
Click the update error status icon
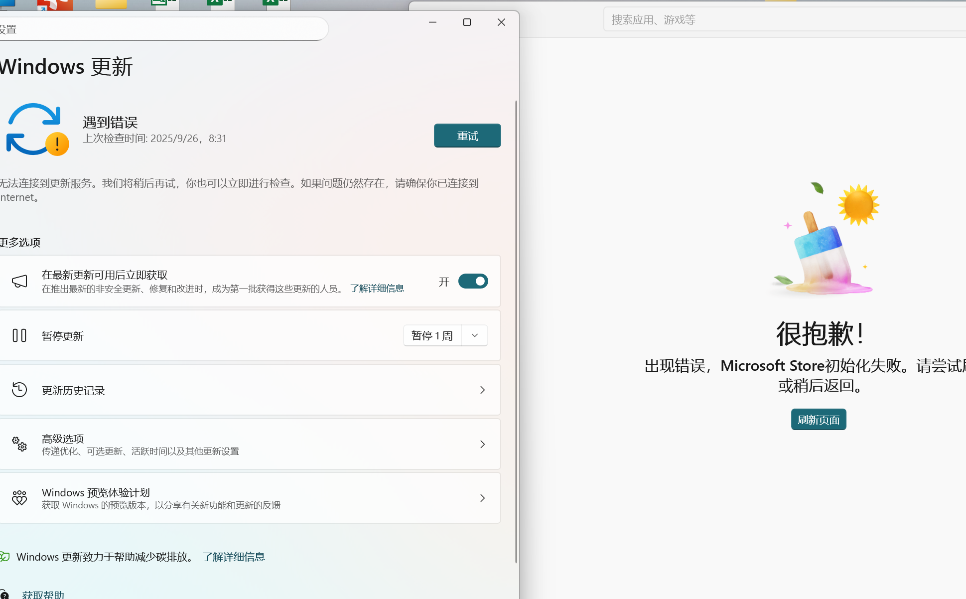(x=37, y=130)
